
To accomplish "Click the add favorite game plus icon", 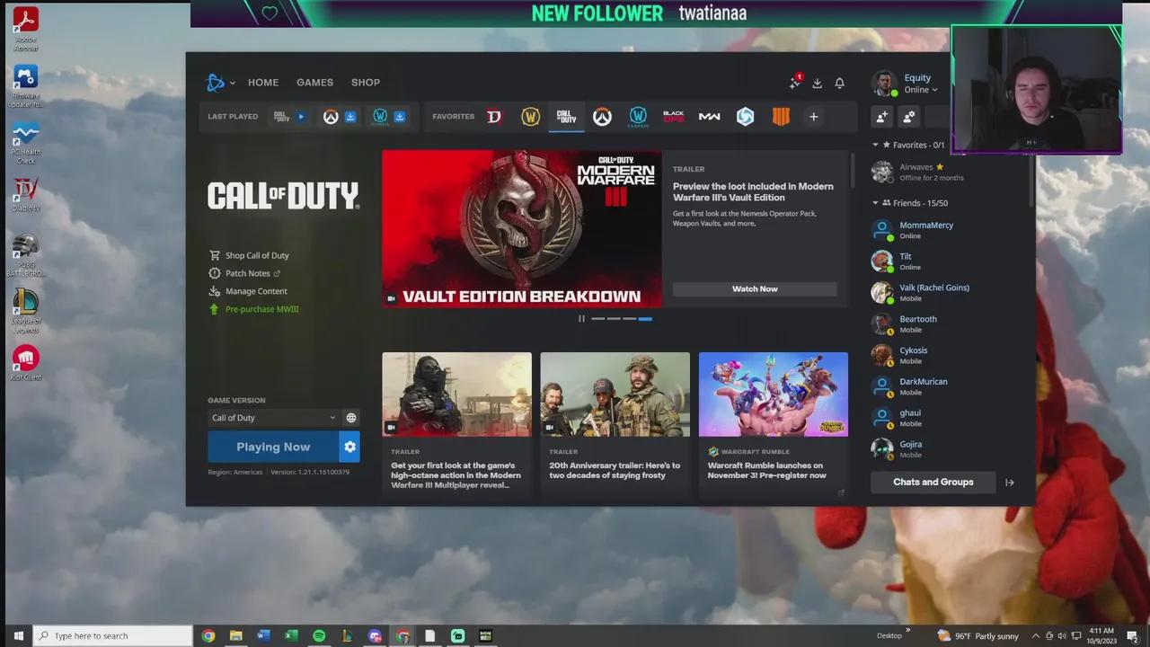I will coord(813,117).
